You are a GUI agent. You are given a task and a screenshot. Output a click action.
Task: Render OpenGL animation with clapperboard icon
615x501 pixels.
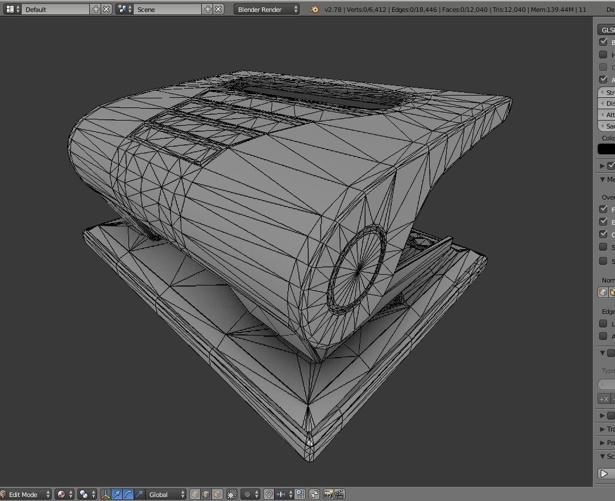[x=339, y=494]
